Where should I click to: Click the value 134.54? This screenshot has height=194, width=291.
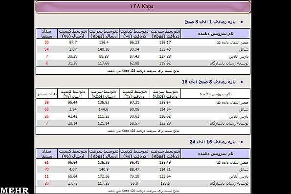click(x=165, y=109)
